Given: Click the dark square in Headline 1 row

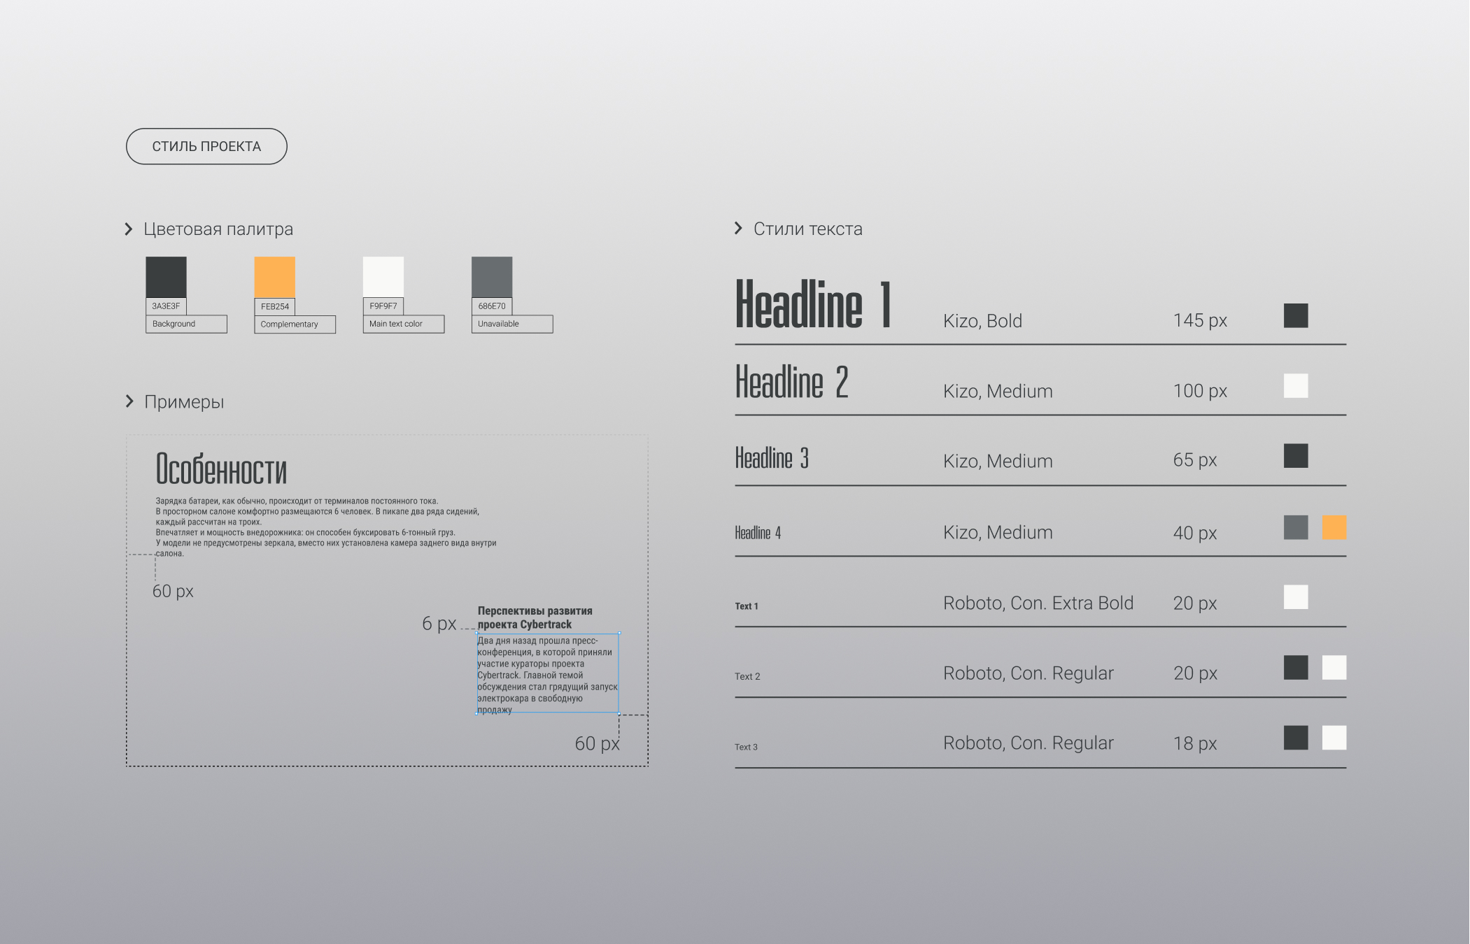Looking at the screenshot, I should click(x=1295, y=315).
